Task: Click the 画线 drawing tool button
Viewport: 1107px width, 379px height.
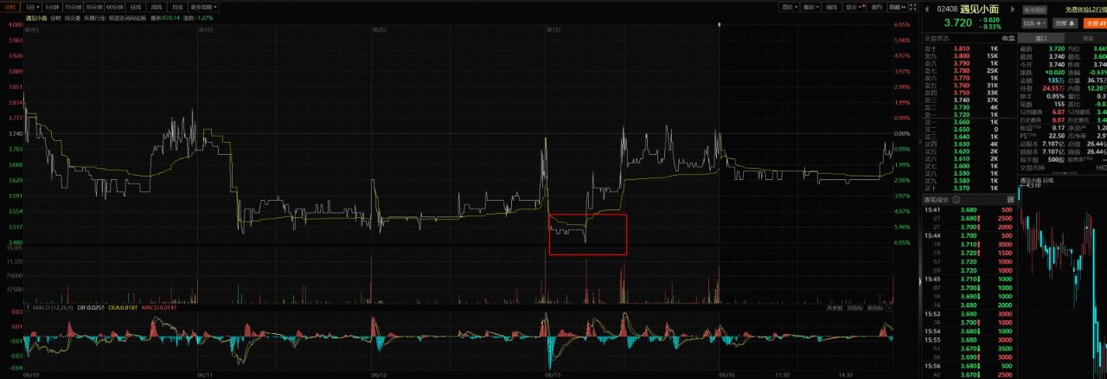Action: tap(832, 7)
